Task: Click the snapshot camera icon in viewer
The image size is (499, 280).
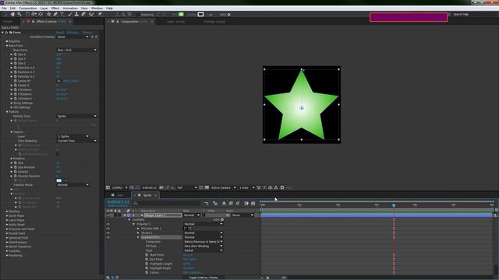Action: [161, 187]
